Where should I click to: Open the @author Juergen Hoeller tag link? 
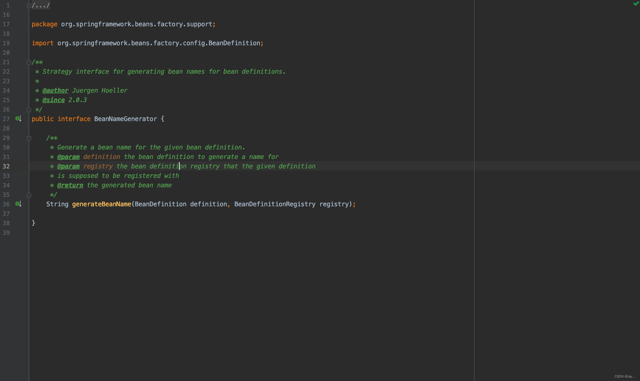pos(55,90)
